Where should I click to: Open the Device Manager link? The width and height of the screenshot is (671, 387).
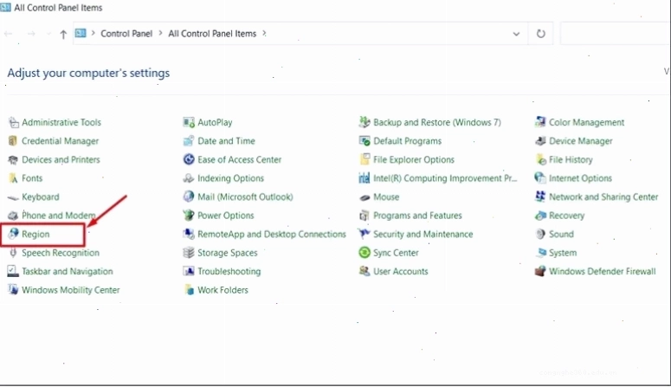point(580,141)
